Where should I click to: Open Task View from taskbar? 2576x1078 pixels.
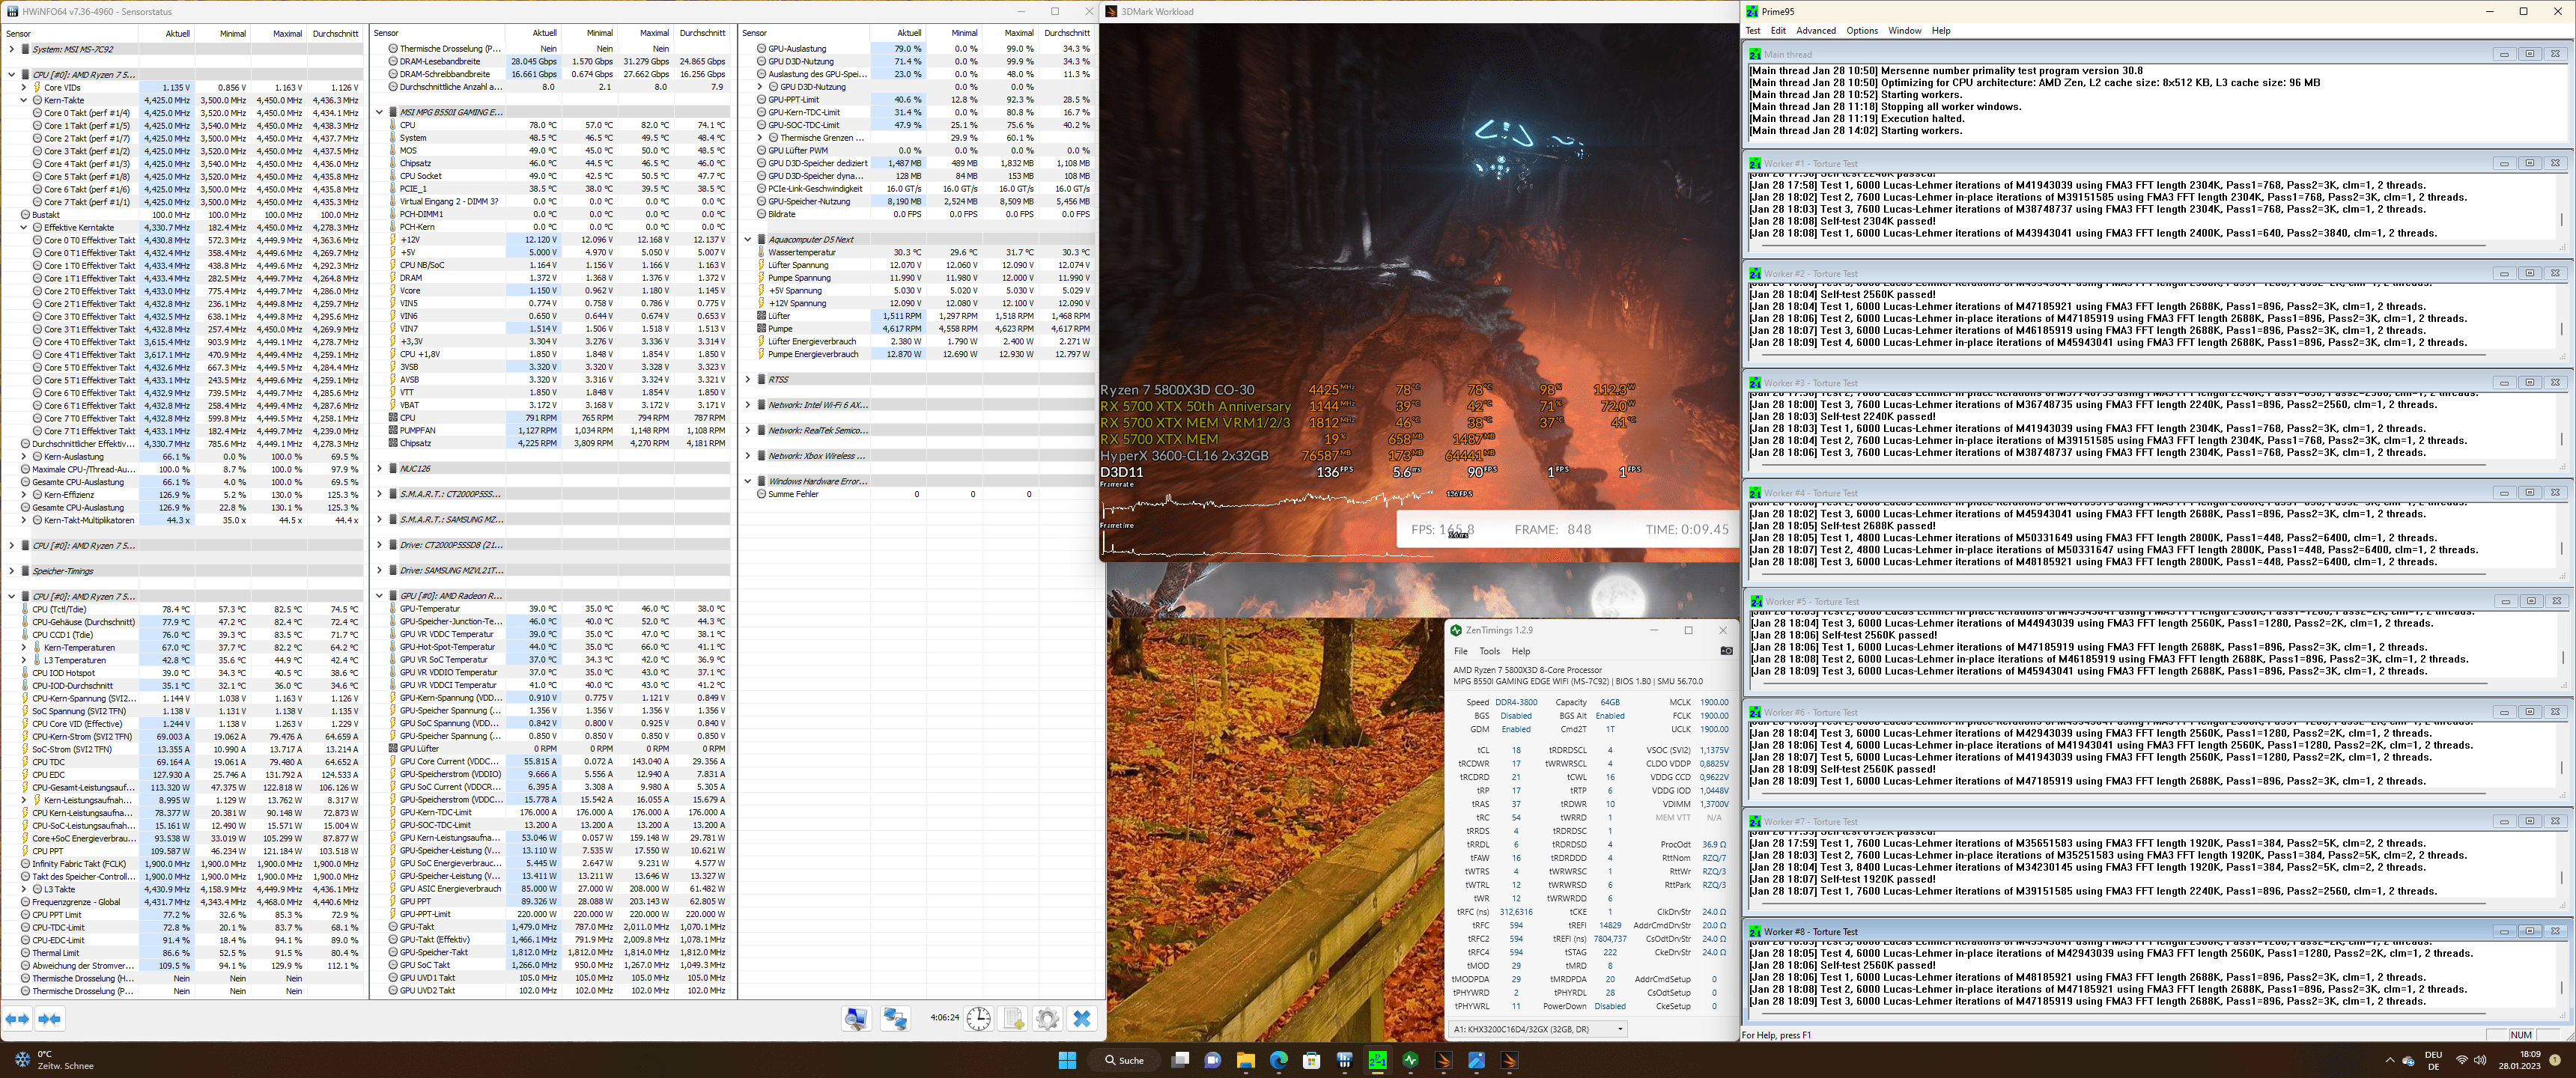click(1180, 1060)
